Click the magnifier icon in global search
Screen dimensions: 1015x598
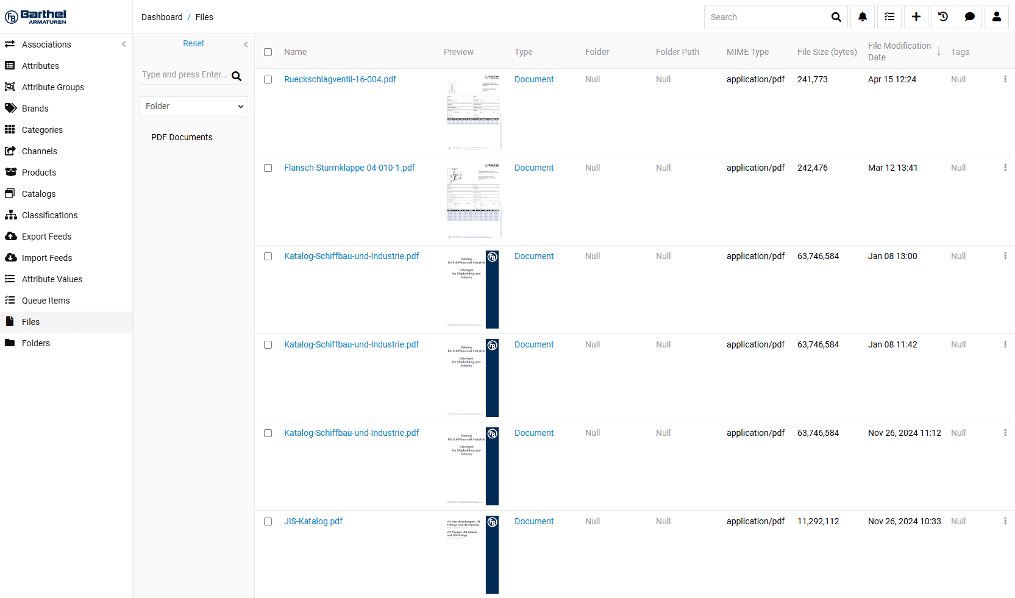click(x=836, y=17)
